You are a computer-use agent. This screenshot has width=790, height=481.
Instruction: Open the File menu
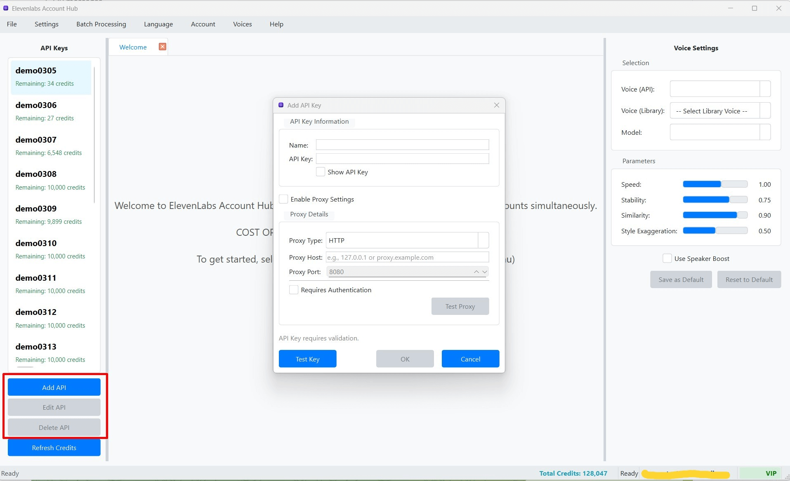click(x=12, y=24)
